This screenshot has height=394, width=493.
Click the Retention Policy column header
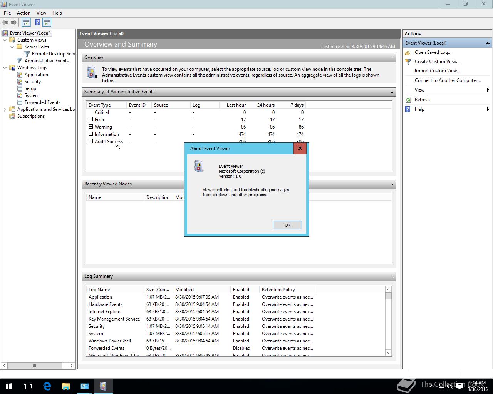(288, 290)
